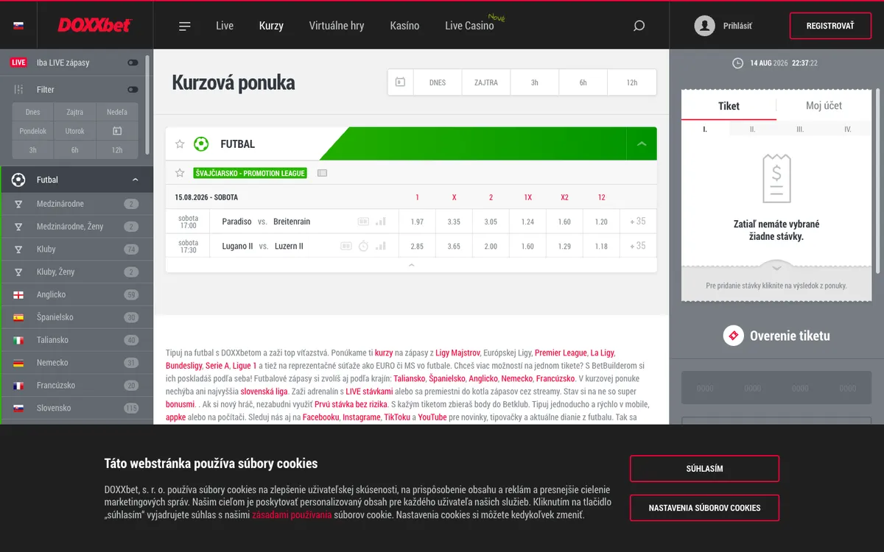Image resolution: width=884 pixels, height=552 pixels.
Task: Expand +35 more bets for Paradiso match
Action: point(638,222)
